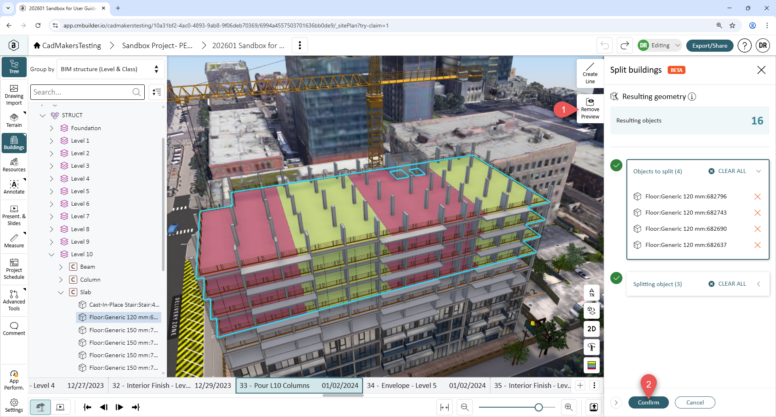The width and height of the screenshot is (776, 417).
Task: Open the Resources panel
Action: click(x=14, y=165)
